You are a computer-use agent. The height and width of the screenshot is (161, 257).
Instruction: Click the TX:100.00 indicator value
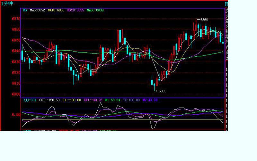coord(131,100)
